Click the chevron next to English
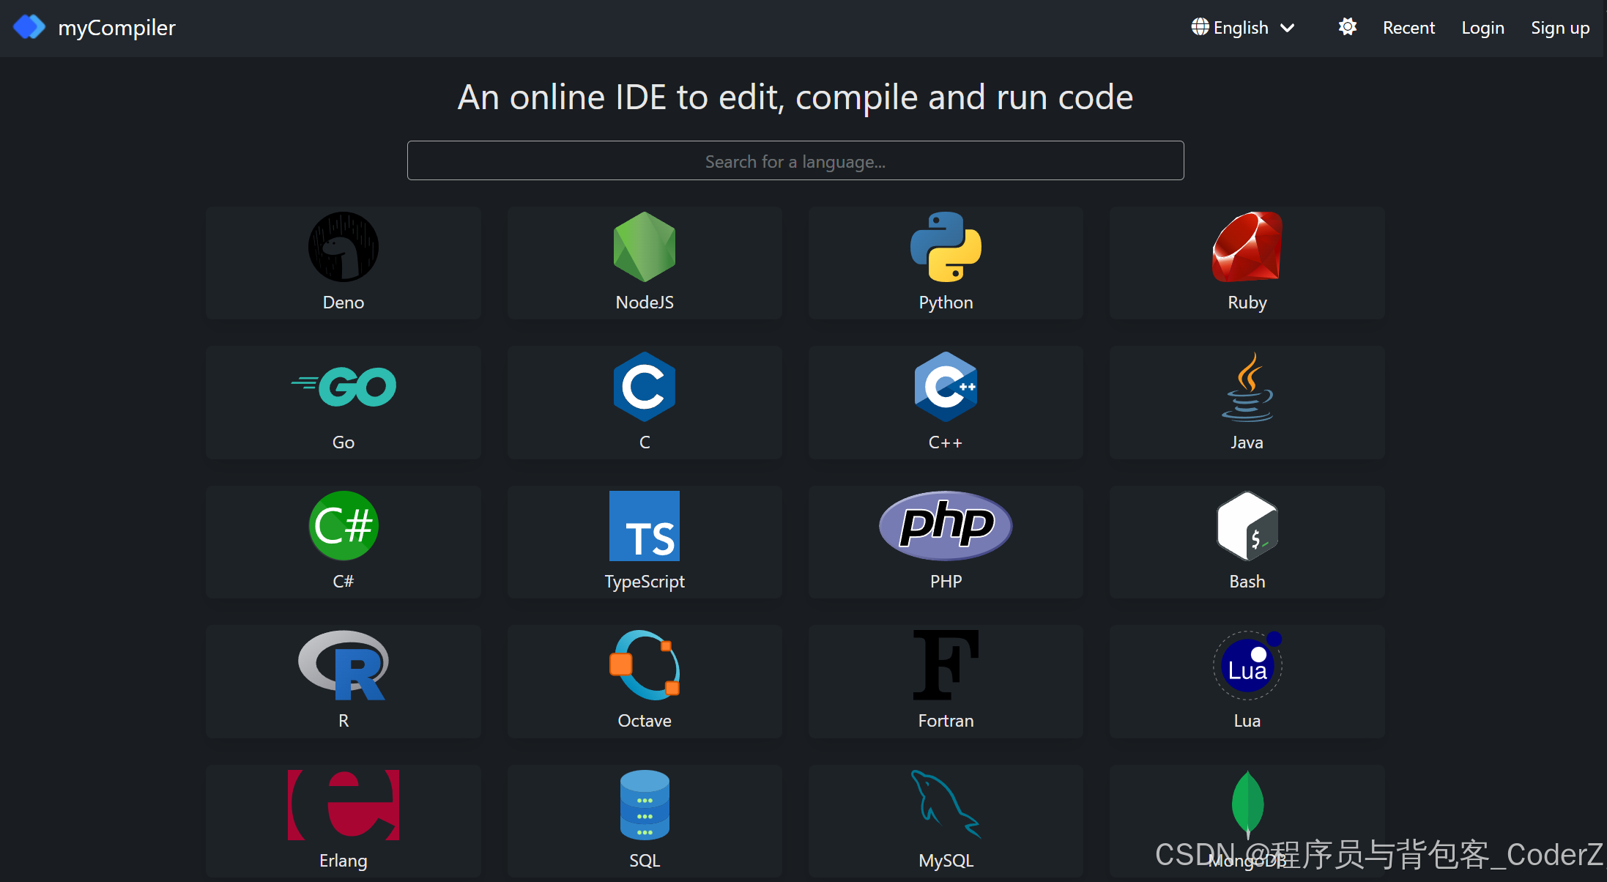Screen dimensions: 1607x882 tap(1288, 28)
